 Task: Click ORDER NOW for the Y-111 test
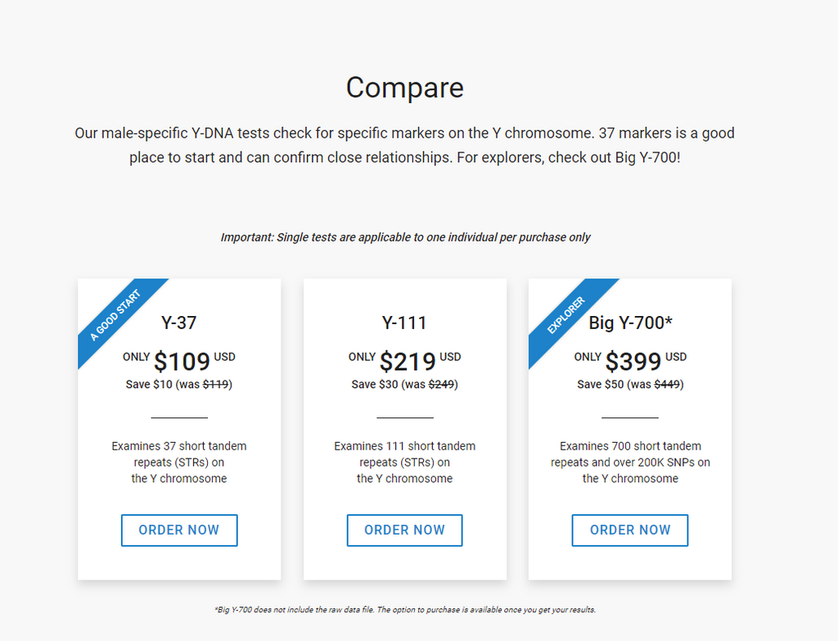[404, 530]
